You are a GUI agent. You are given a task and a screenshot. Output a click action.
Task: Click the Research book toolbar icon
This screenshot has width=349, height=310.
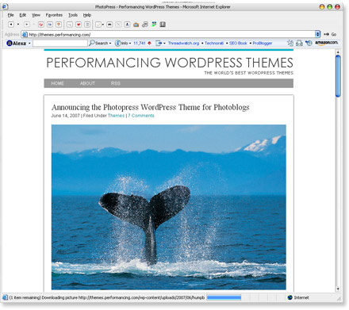163,25
